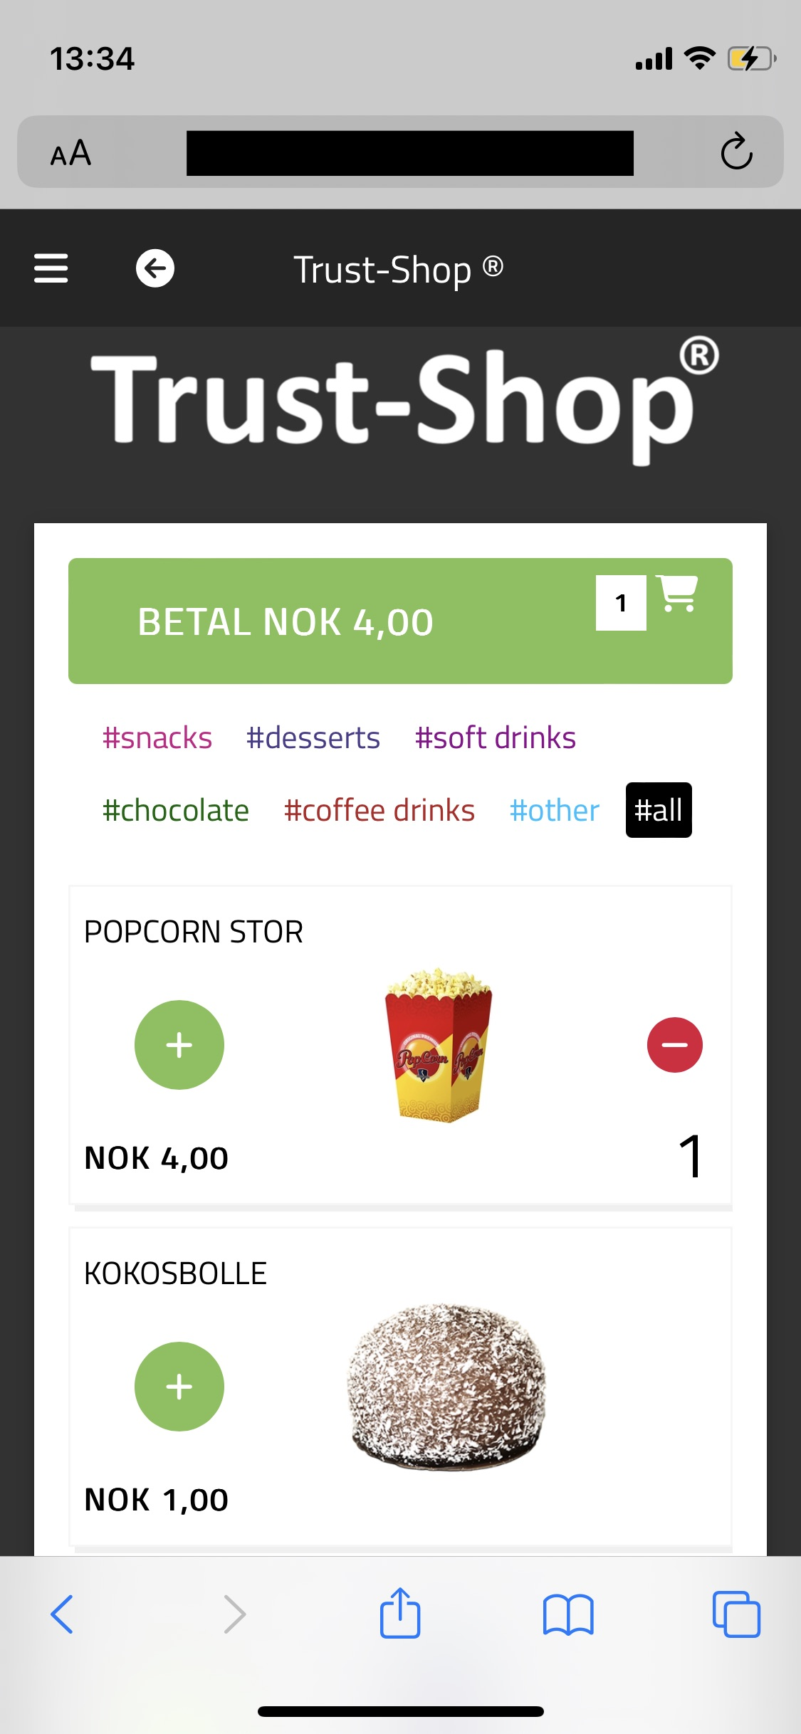Select the #all category filter
Image resolution: width=801 pixels, height=1734 pixels.
[x=659, y=811]
